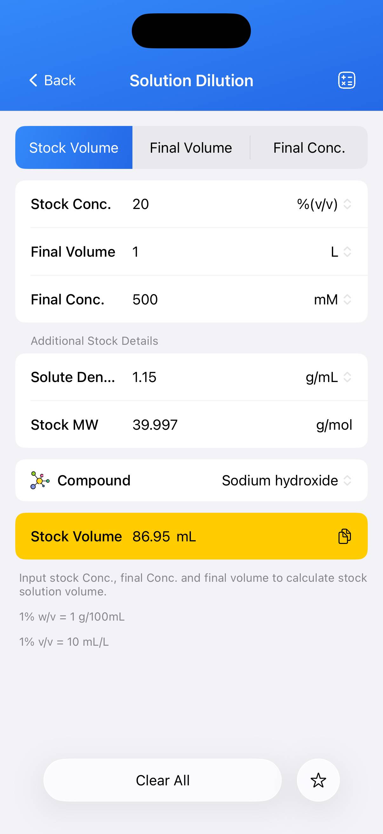The width and height of the screenshot is (383, 834).
Task: Tap the star favorite button
Action: [318, 780]
